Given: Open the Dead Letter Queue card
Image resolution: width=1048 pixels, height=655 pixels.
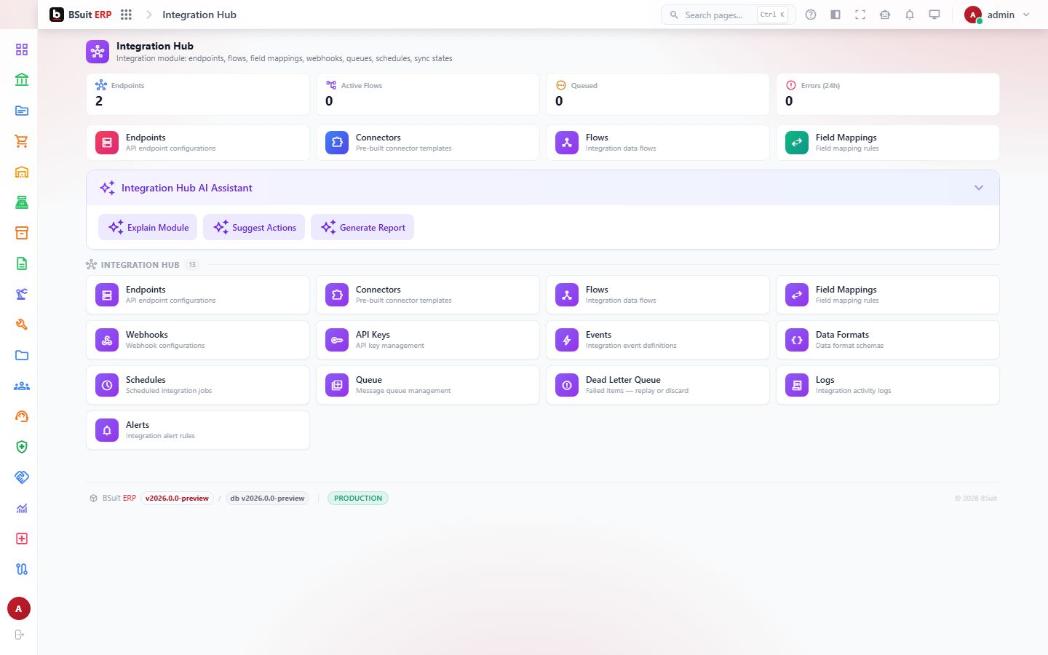Looking at the screenshot, I should (658, 385).
